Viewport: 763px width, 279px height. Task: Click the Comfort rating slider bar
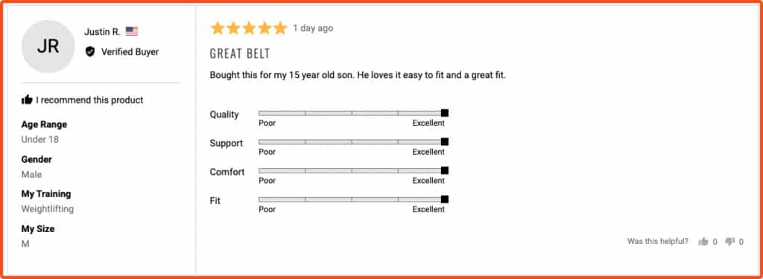[x=353, y=170]
